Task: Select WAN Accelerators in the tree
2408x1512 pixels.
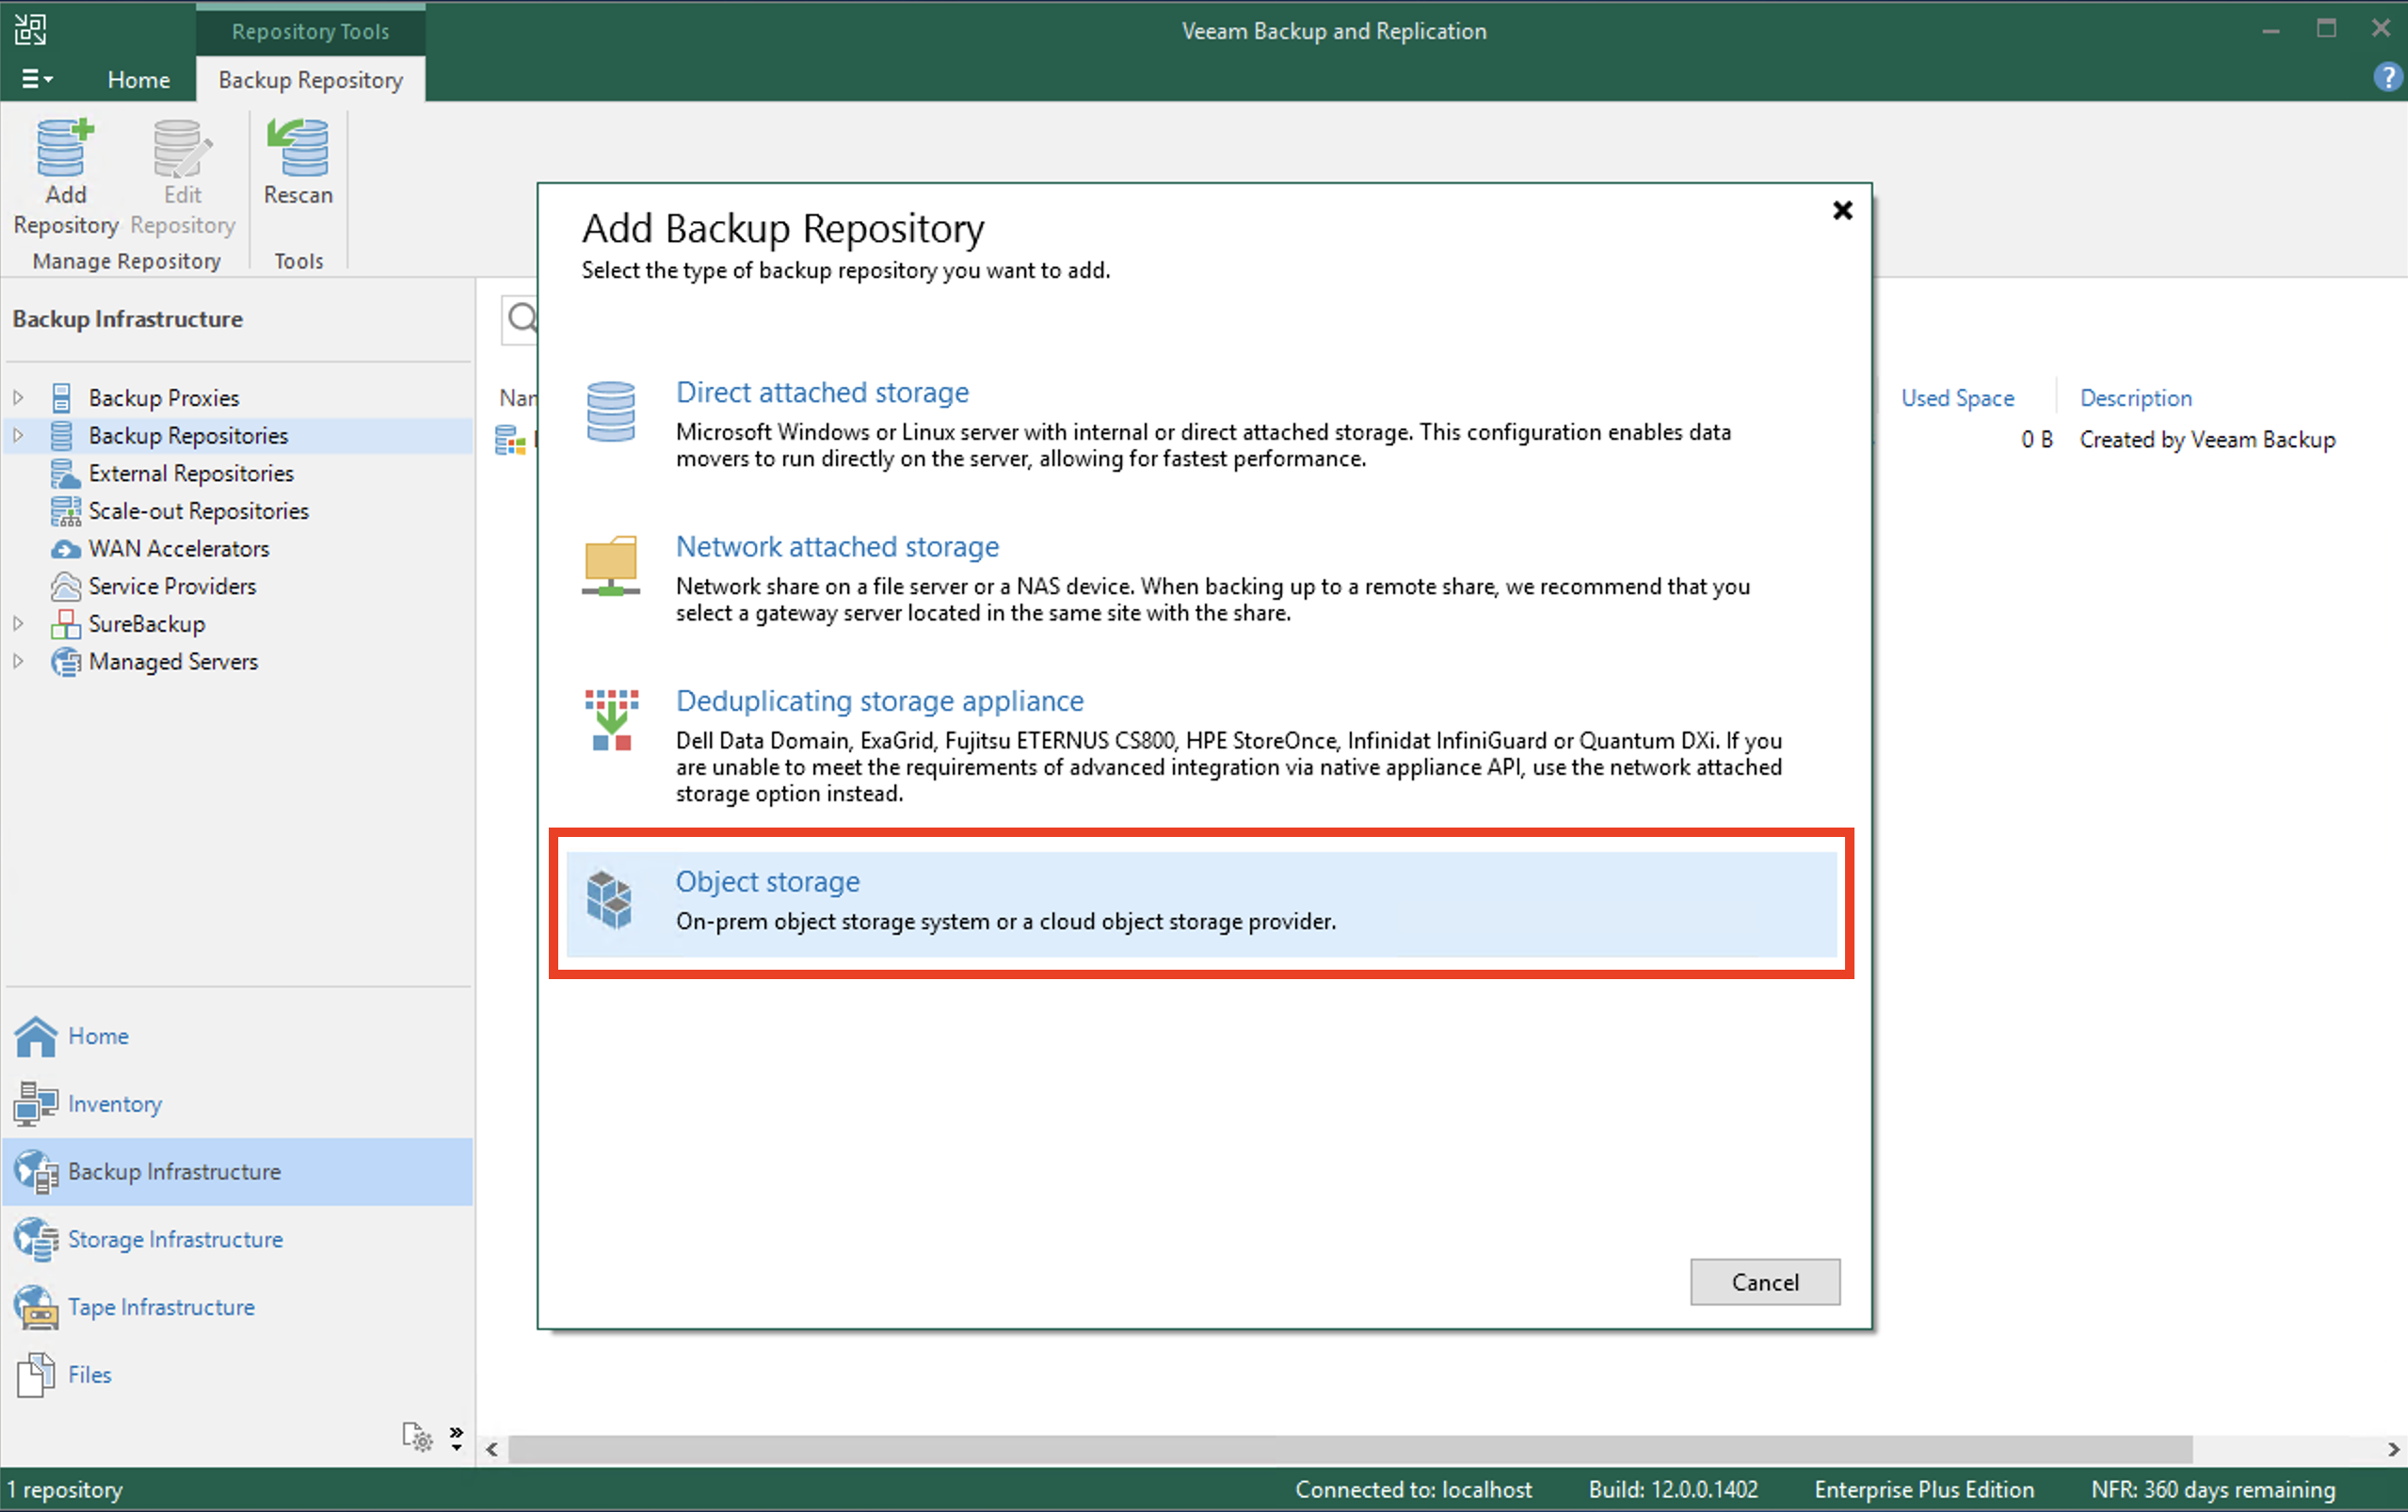Action: point(179,548)
